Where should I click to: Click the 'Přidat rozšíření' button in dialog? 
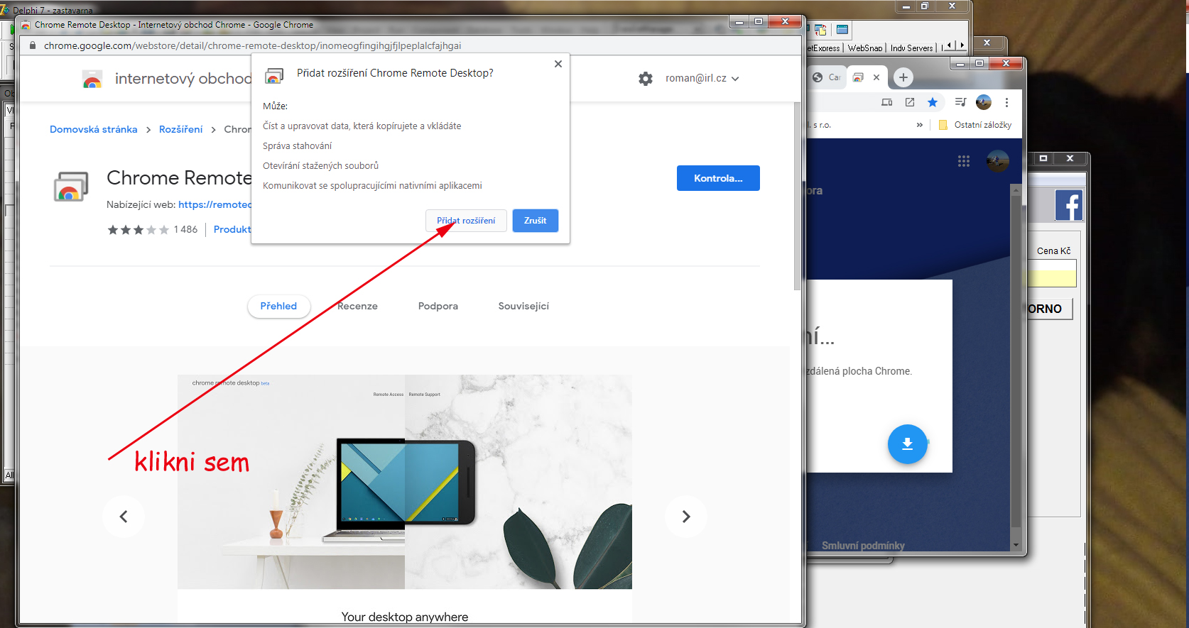click(x=466, y=221)
